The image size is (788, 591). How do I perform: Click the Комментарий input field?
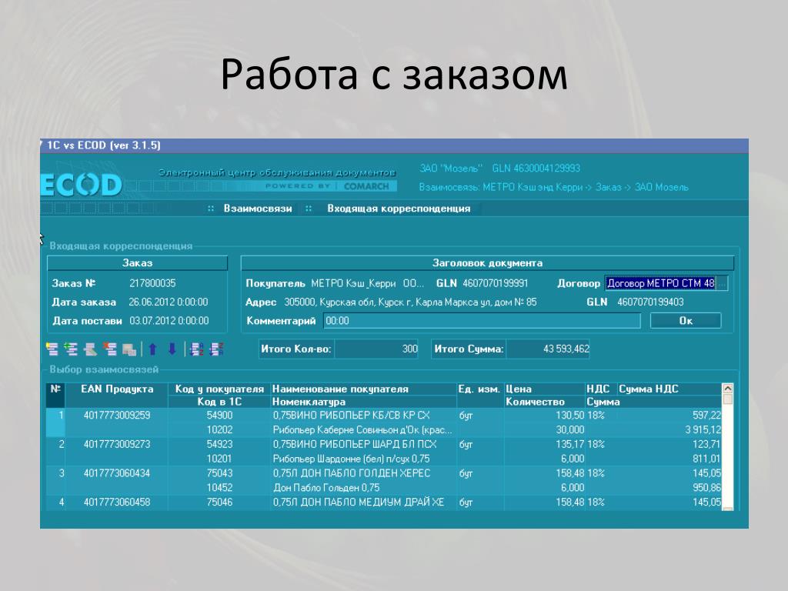[482, 321]
